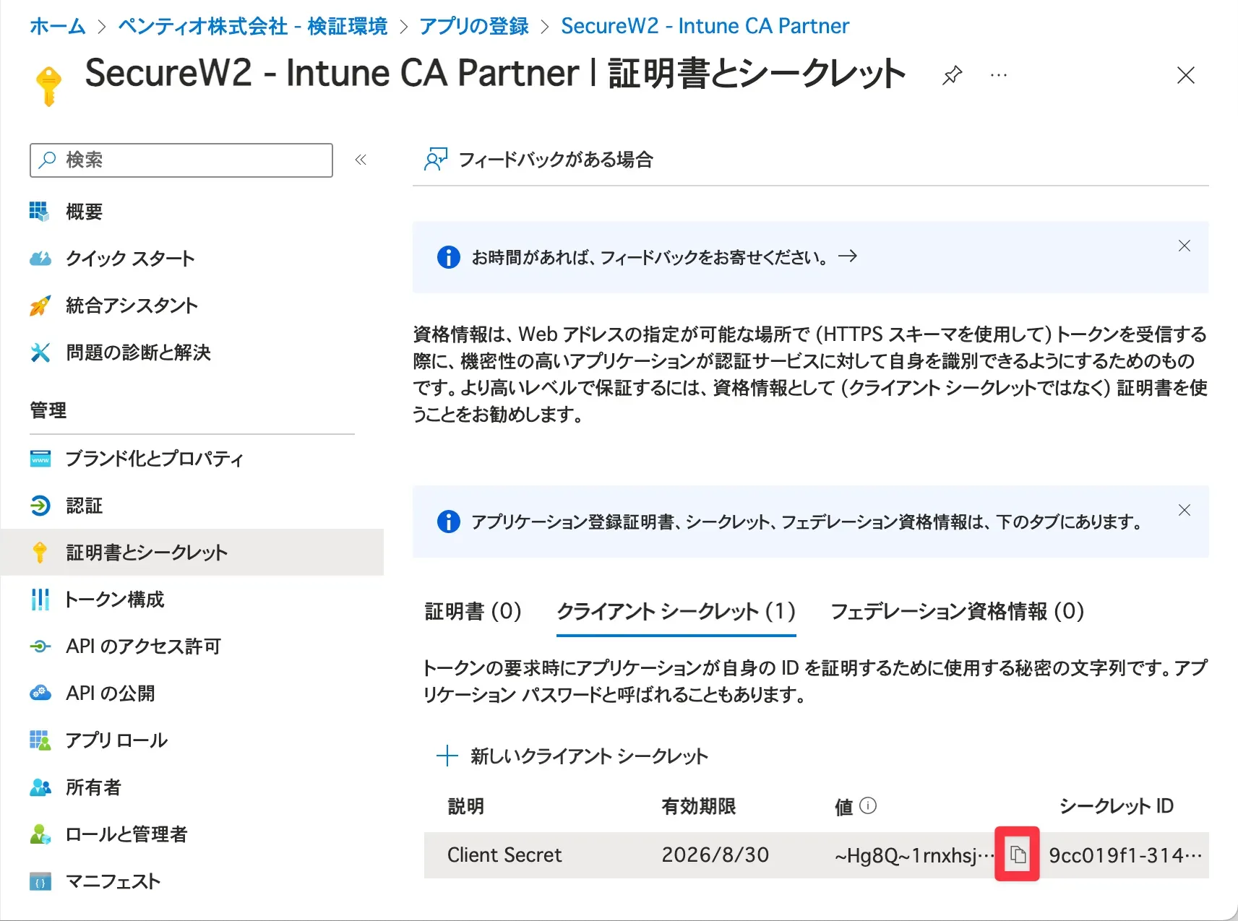The width and height of the screenshot is (1238, 921).
Task: Copy the client secret value to clipboard
Action: [1017, 855]
